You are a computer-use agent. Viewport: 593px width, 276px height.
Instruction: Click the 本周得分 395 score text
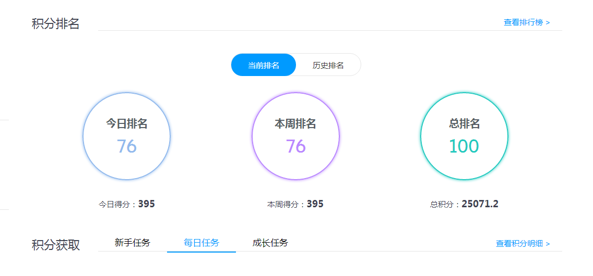295,204
